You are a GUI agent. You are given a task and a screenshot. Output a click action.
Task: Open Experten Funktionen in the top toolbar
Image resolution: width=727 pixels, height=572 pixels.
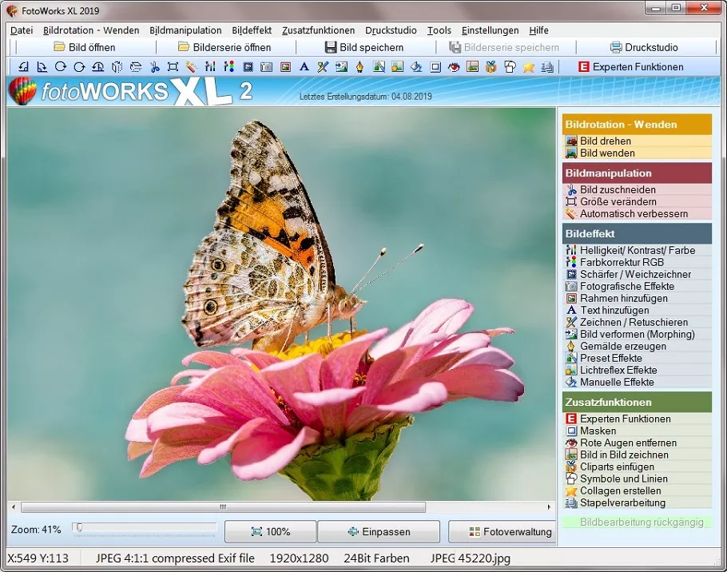[x=630, y=67]
